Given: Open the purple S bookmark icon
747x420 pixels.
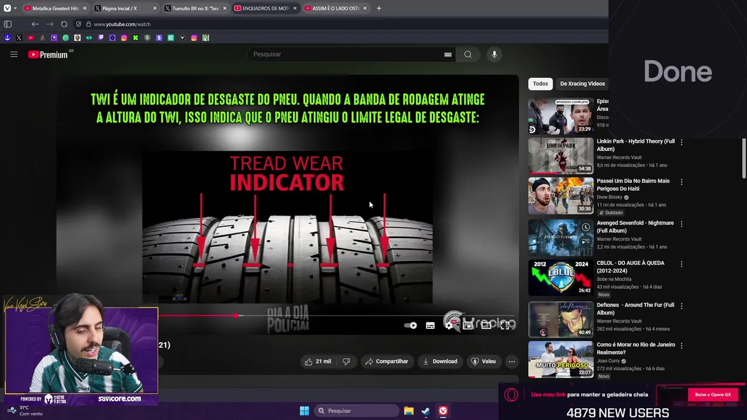Looking at the screenshot, I should pyautogui.click(x=159, y=38).
